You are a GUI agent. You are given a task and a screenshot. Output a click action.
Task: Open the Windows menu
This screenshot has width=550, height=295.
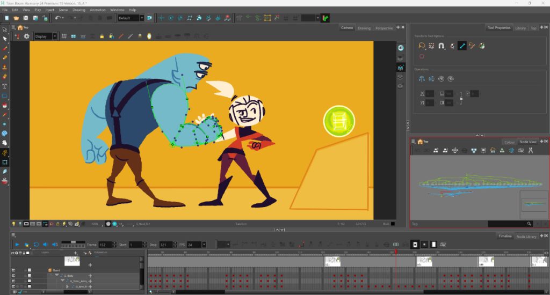click(117, 10)
